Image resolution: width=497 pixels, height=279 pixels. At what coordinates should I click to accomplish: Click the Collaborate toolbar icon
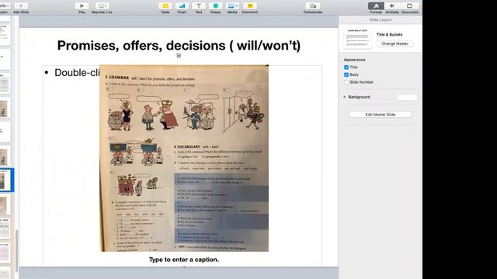312,6
